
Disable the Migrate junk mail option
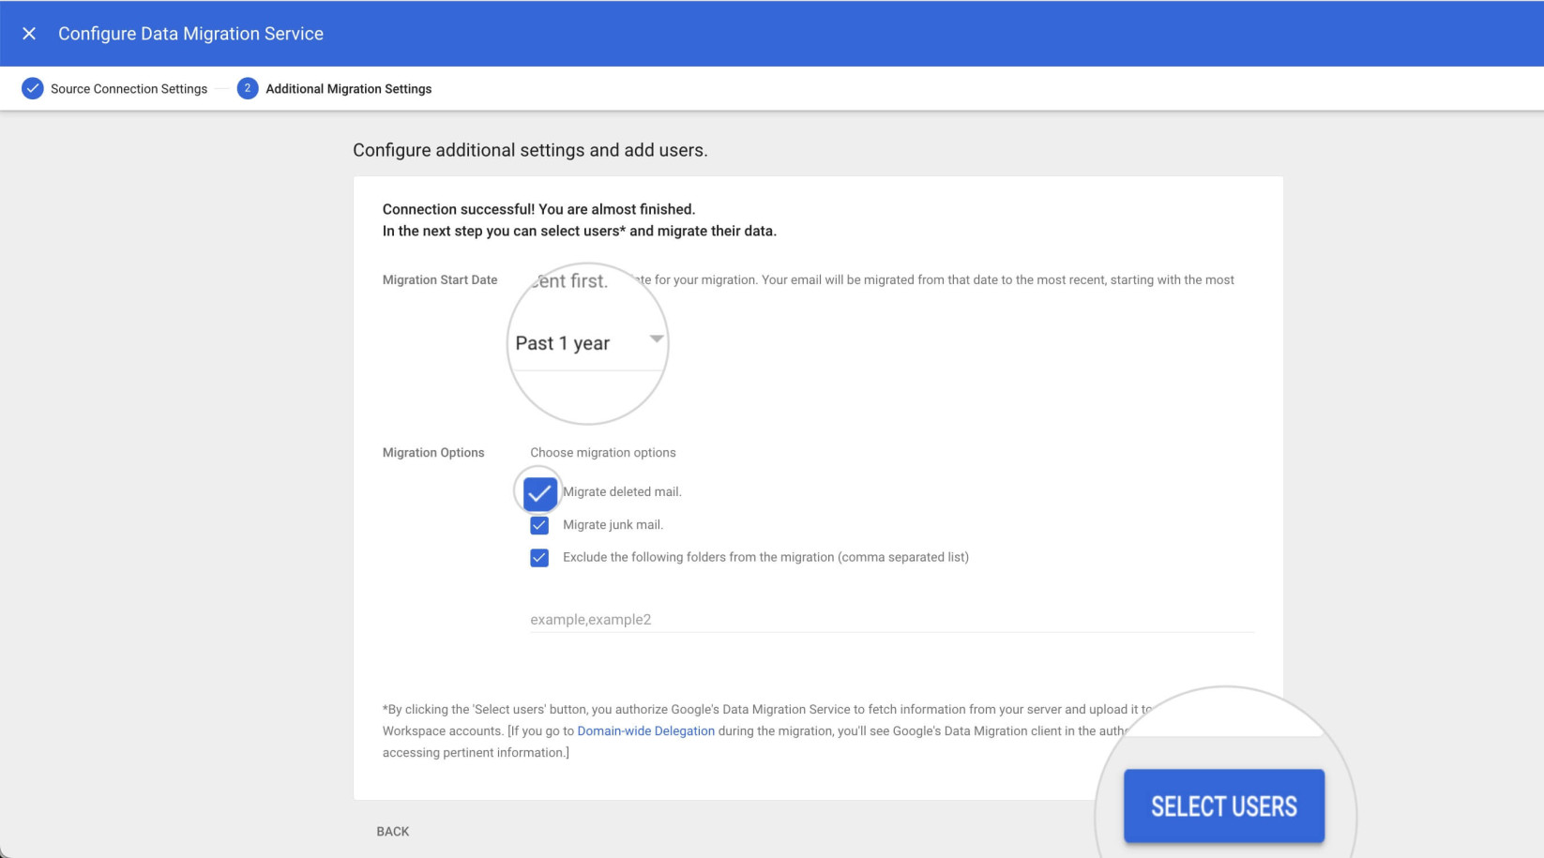(538, 524)
